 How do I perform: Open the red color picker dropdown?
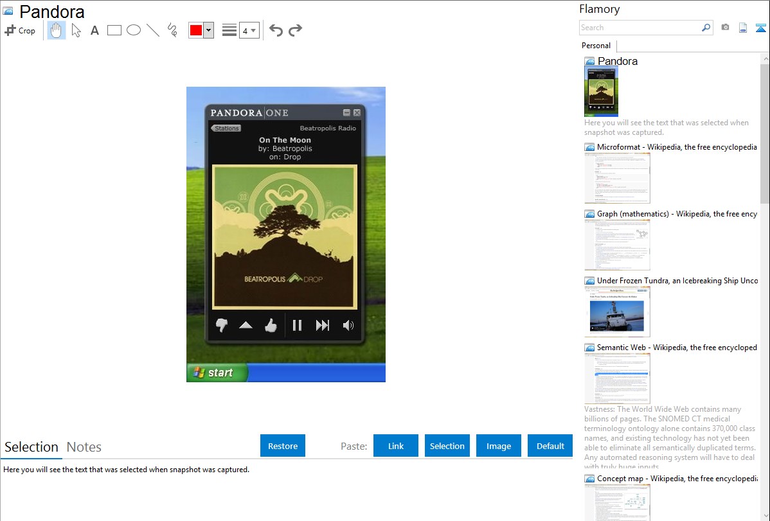[x=208, y=30]
